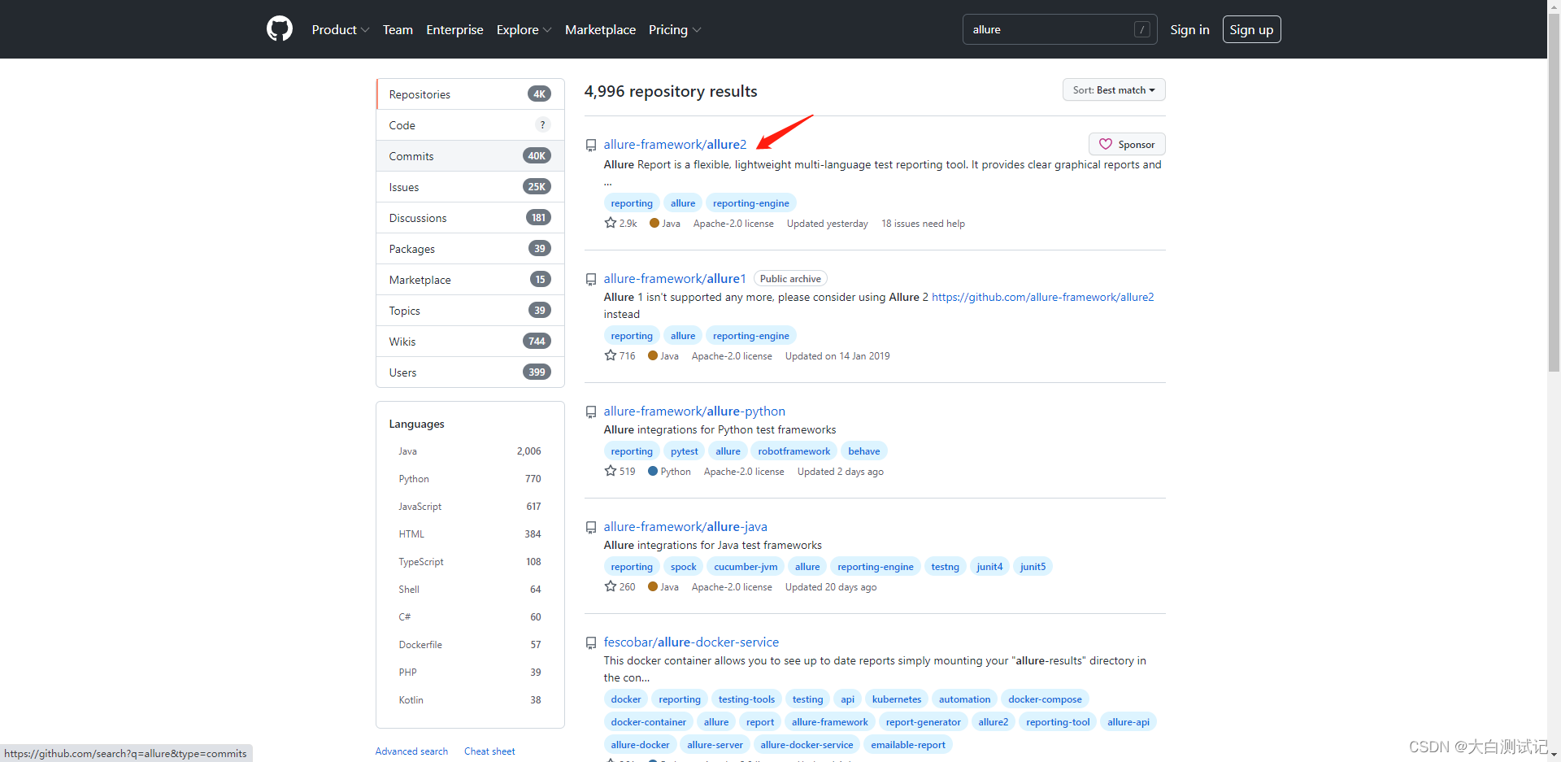Expand the Pricing menu
This screenshot has width=1561, height=762.
[x=675, y=29]
